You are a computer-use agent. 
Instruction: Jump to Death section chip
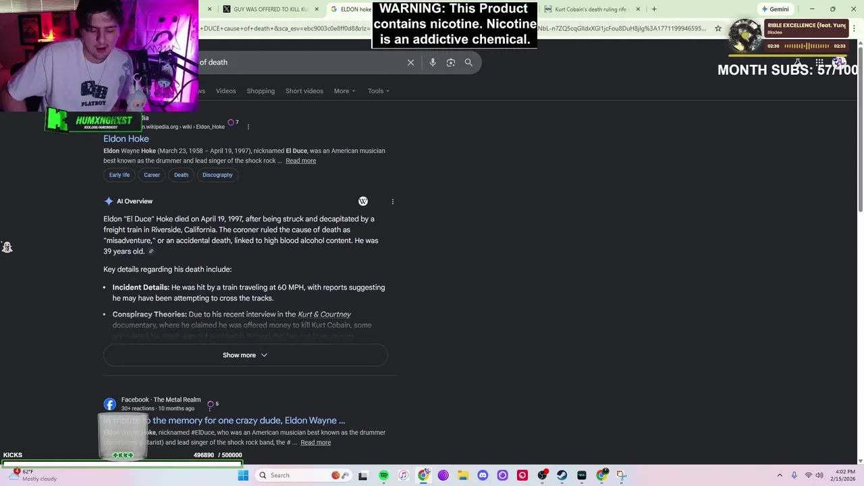[x=181, y=175]
